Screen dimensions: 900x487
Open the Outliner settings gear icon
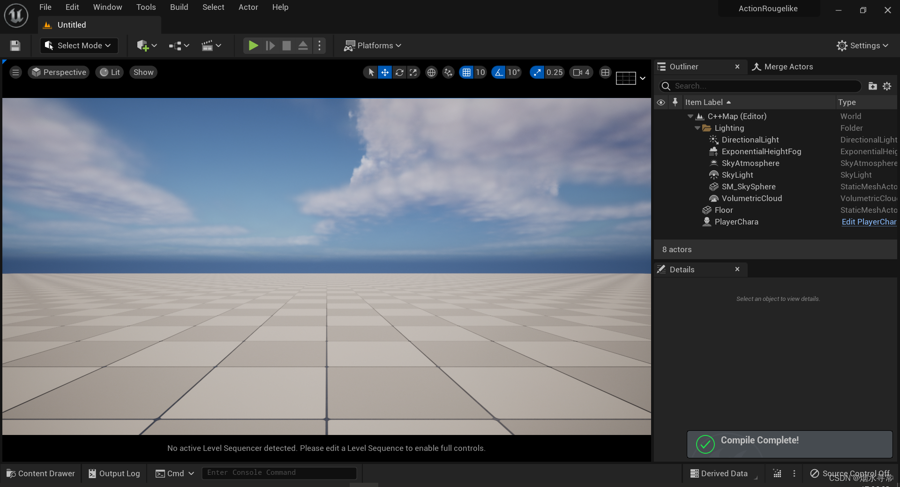(887, 86)
